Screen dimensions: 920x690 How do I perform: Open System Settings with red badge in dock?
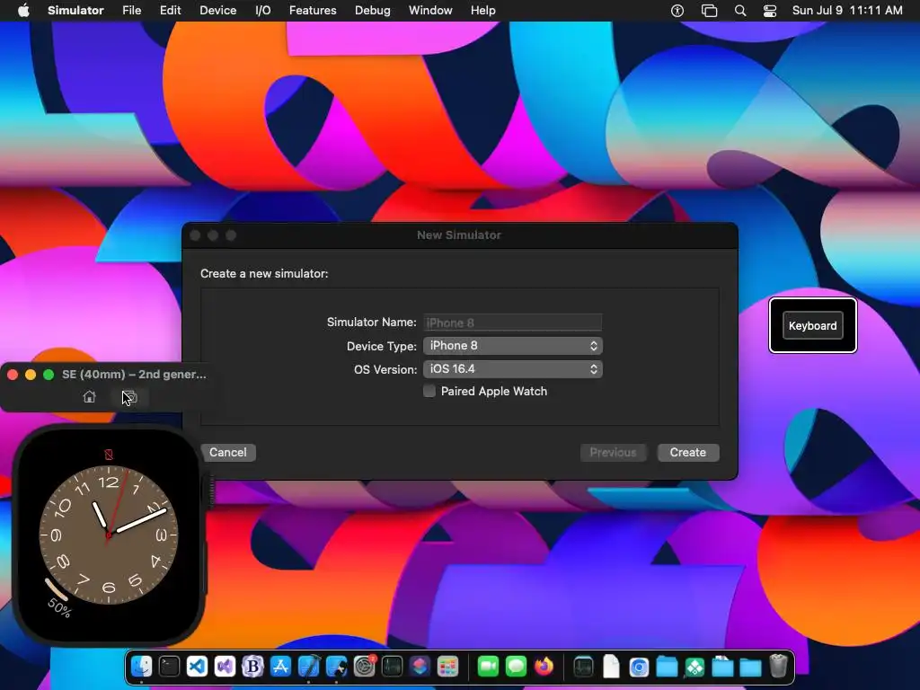[365, 667]
